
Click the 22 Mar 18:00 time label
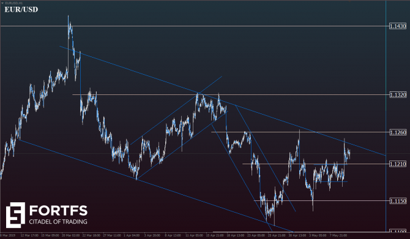[x=91, y=235]
